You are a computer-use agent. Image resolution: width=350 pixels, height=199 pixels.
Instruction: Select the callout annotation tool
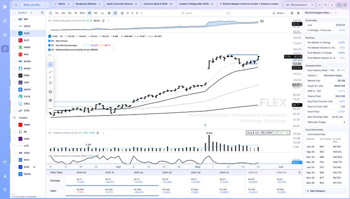pyautogui.click(x=50, y=83)
